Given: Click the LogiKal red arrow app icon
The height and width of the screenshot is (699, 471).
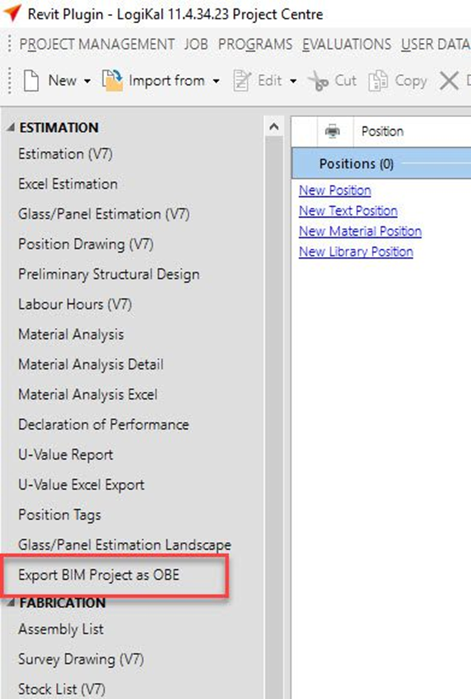Looking at the screenshot, I should coord(12,14).
